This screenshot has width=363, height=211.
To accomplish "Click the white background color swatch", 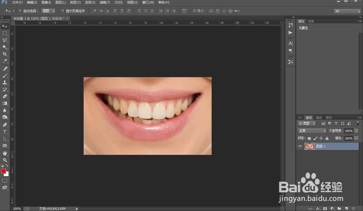I will 7,175.
